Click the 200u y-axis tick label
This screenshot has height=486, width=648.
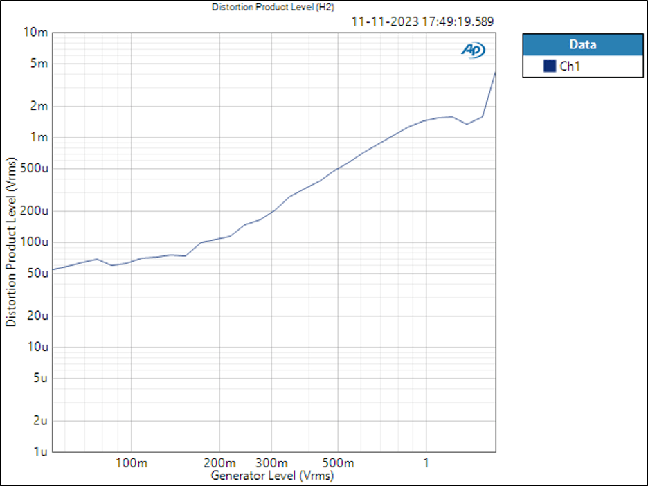[35, 211]
